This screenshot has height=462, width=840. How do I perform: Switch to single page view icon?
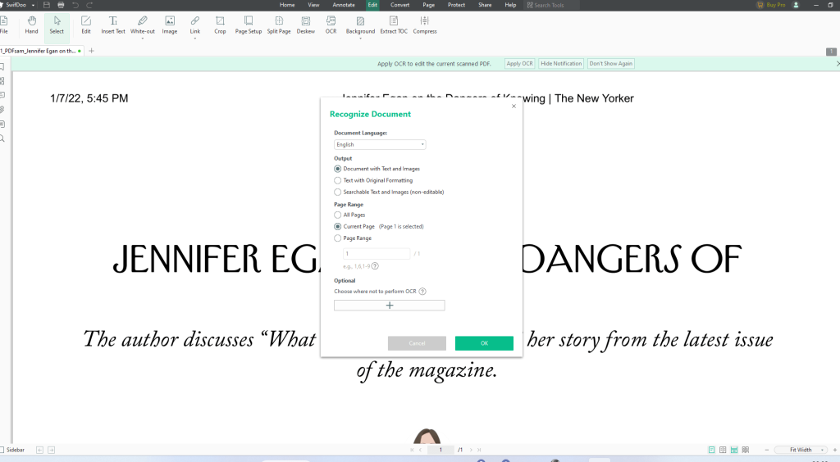click(x=711, y=450)
